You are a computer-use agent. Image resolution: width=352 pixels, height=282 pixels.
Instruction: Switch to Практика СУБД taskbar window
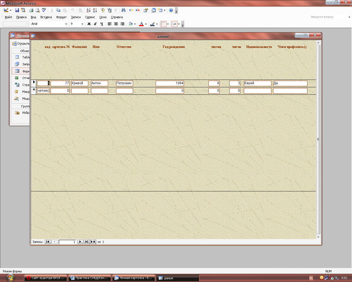[x=90, y=278]
